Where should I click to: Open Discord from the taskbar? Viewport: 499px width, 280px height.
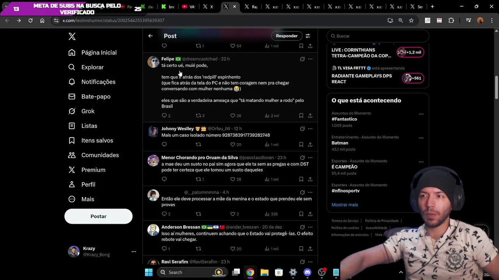pyautogui.click(x=308, y=272)
